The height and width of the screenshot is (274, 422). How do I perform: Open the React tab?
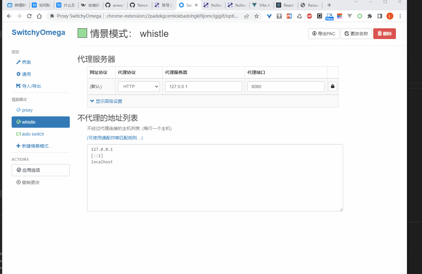[x=286, y=5]
